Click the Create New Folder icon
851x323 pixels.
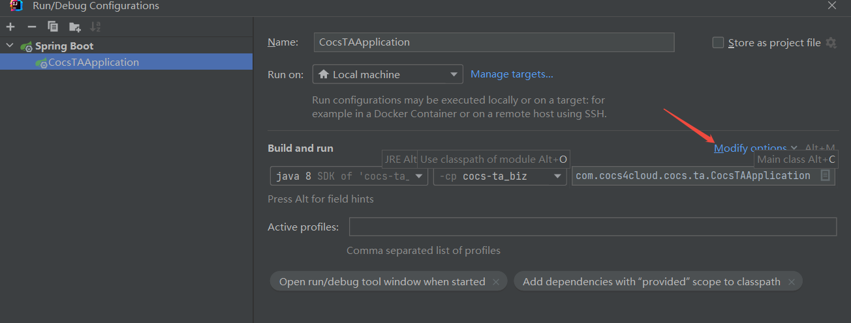pos(75,27)
